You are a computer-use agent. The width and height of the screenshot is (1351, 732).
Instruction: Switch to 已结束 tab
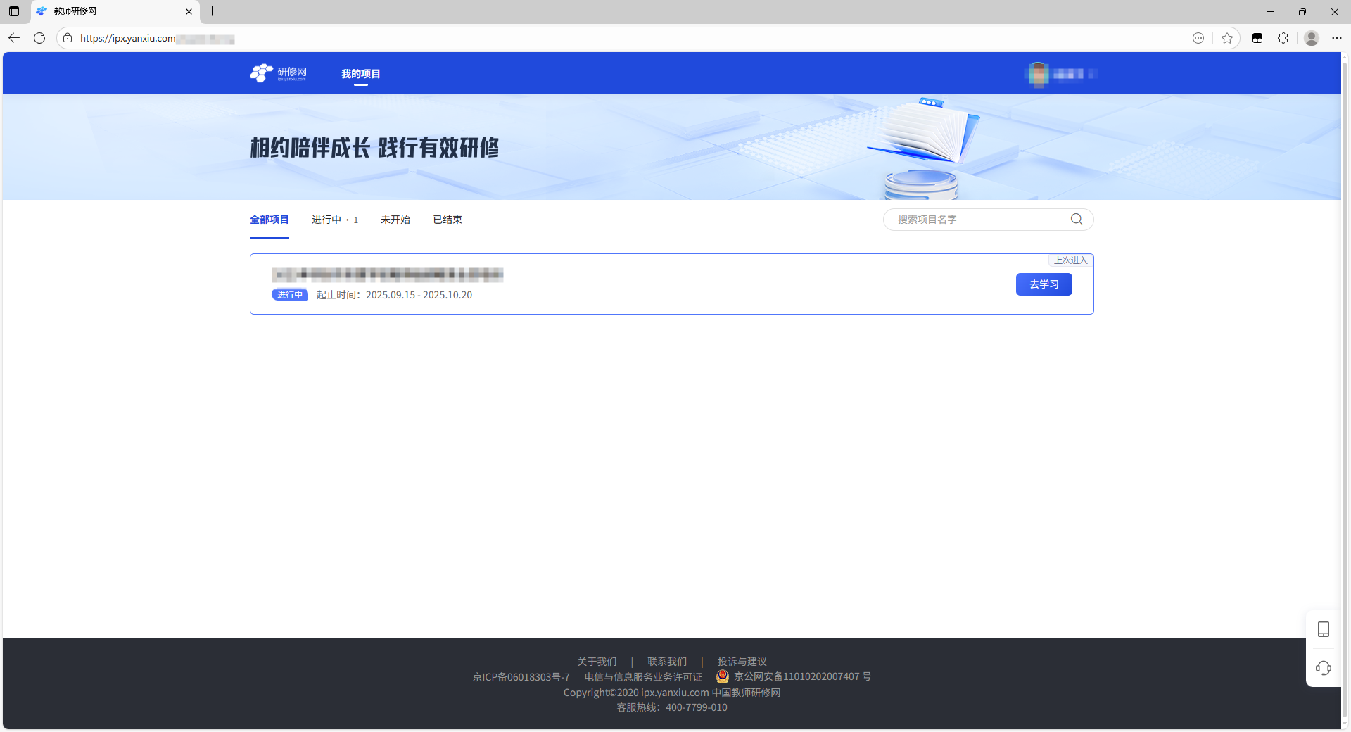[447, 220]
